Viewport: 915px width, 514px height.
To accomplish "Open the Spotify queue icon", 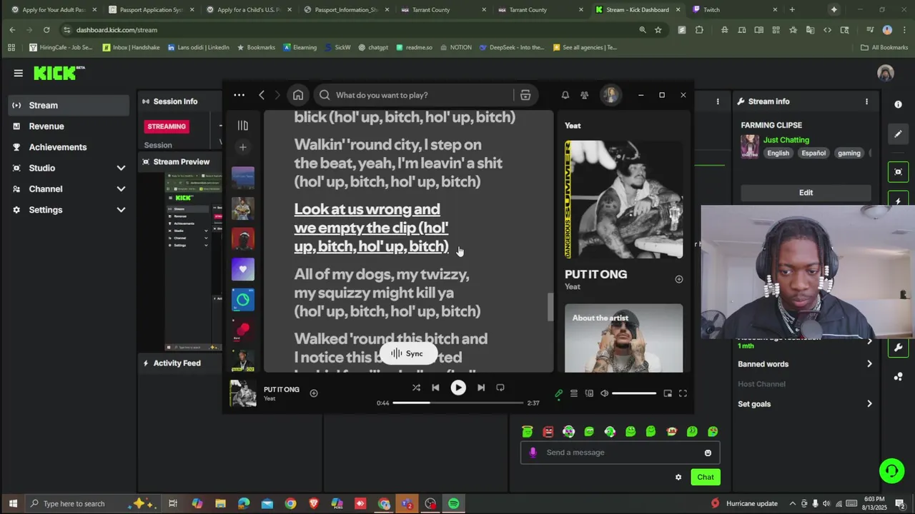I will [573, 393].
